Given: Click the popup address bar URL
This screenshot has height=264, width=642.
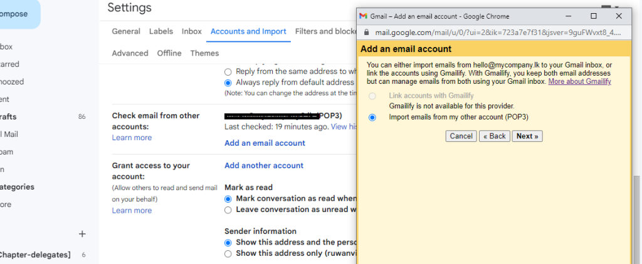Looking at the screenshot, I should coord(497,32).
